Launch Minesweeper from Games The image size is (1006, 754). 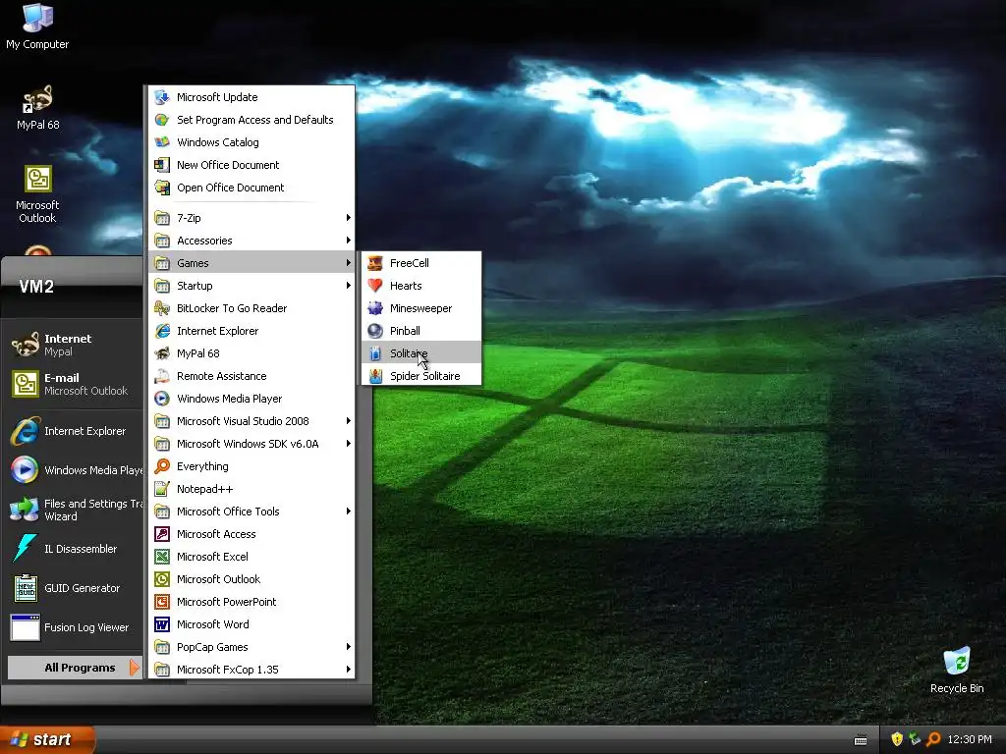click(x=421, y=307)
